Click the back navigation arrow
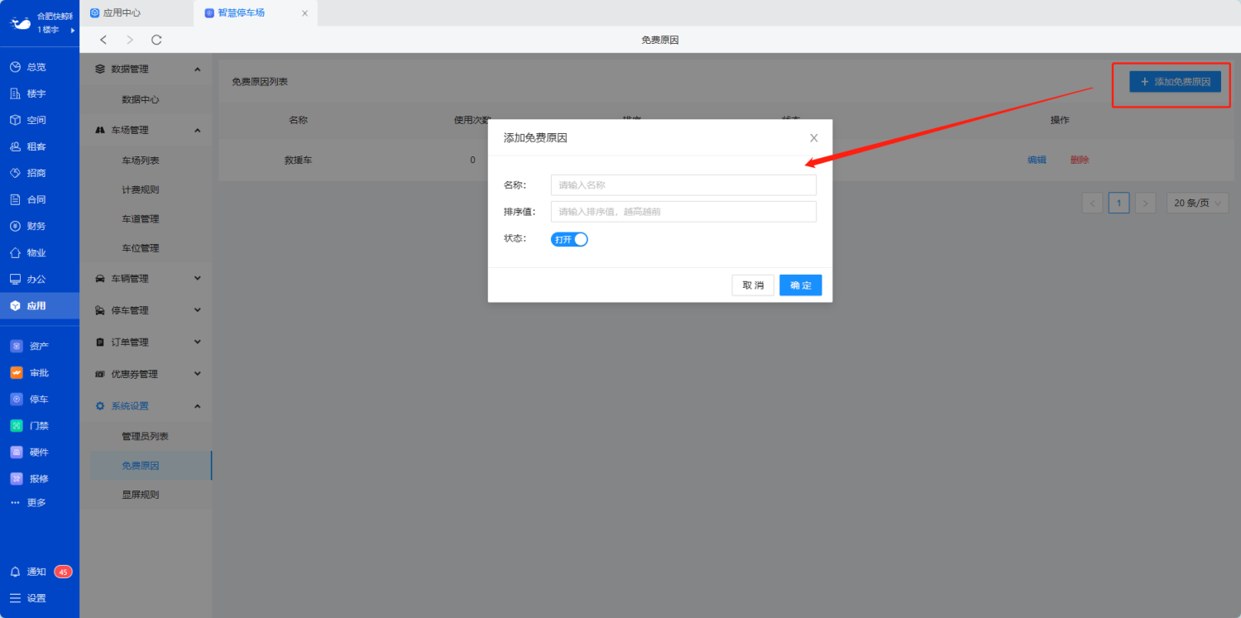1241x618 pixels. (x=103, y=40)
